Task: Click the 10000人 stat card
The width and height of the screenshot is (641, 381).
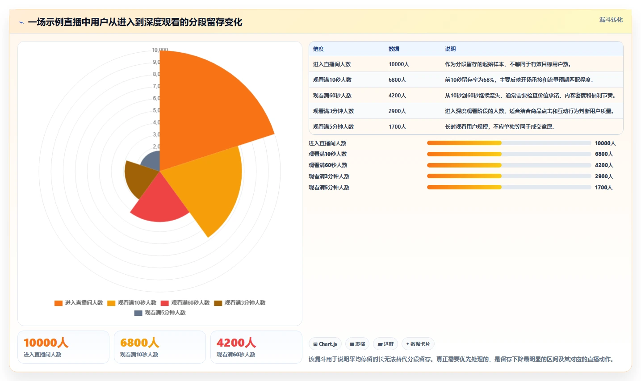Action: (63, 347)
